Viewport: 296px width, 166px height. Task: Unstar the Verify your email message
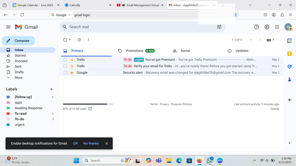tap(72, 66)
